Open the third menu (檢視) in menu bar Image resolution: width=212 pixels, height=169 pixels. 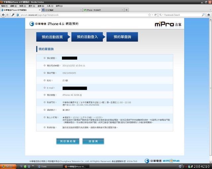click(23, 6)
